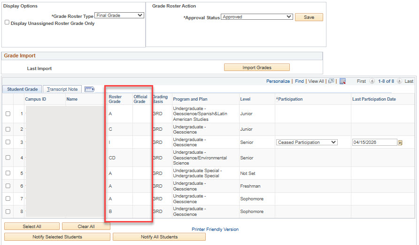
Task: Click roster grade CD in row 4
Action: click(x=112, y=158)
